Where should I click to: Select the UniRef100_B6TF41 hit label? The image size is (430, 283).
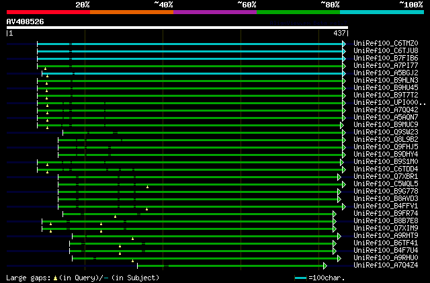[386, 243]
